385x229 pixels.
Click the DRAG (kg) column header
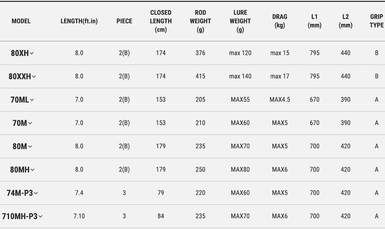click(280, 21)
